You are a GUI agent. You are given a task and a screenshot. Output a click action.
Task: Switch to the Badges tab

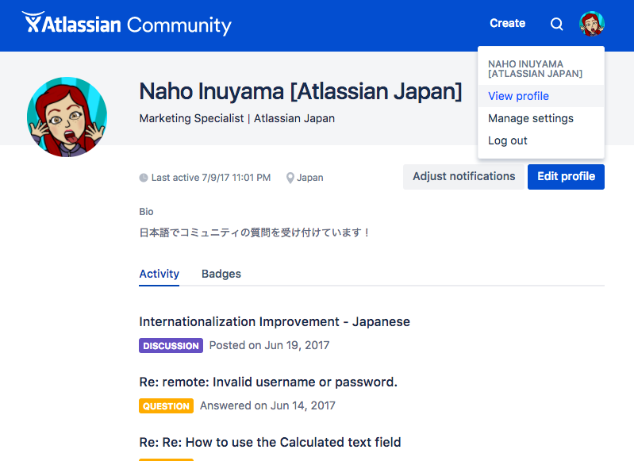pos(221,275)
